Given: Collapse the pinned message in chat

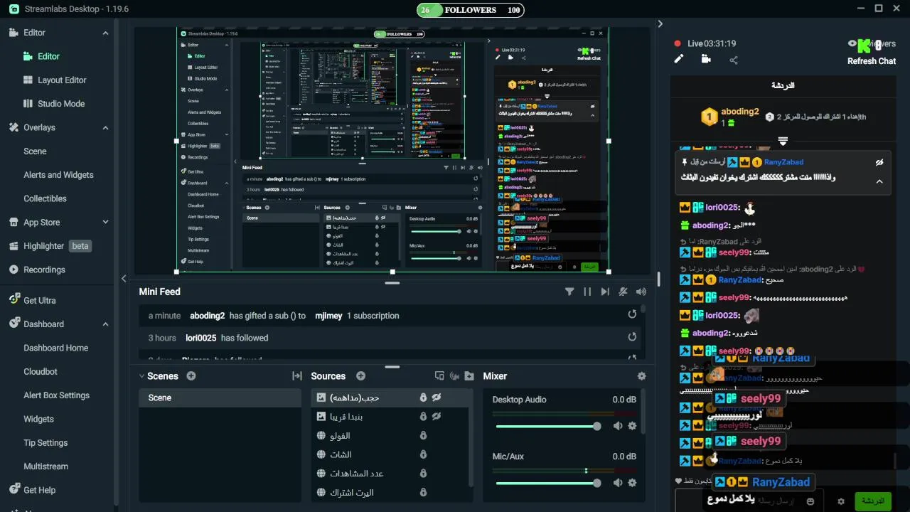Looking at the screenshot, I should [x=879, y=181].
